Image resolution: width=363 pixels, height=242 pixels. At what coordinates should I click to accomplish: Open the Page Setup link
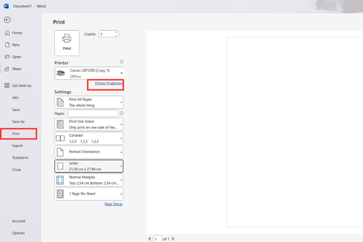(x=113, y=204)
